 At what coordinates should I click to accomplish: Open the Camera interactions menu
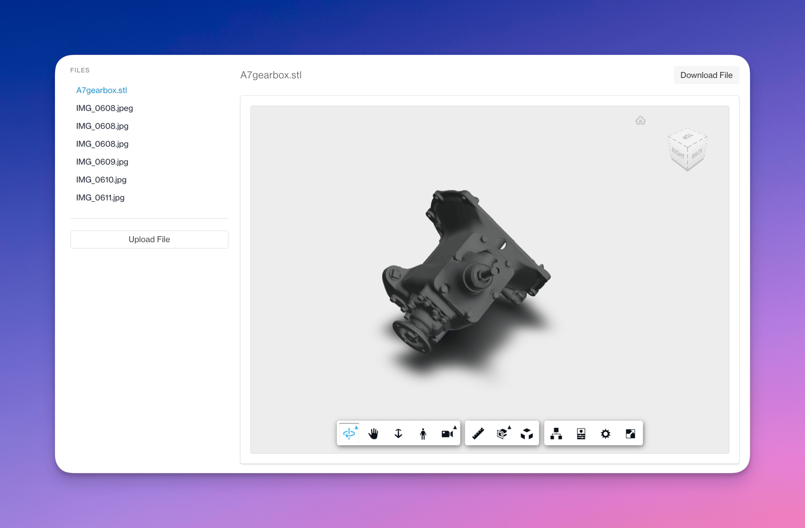click(x=448, y=434)
